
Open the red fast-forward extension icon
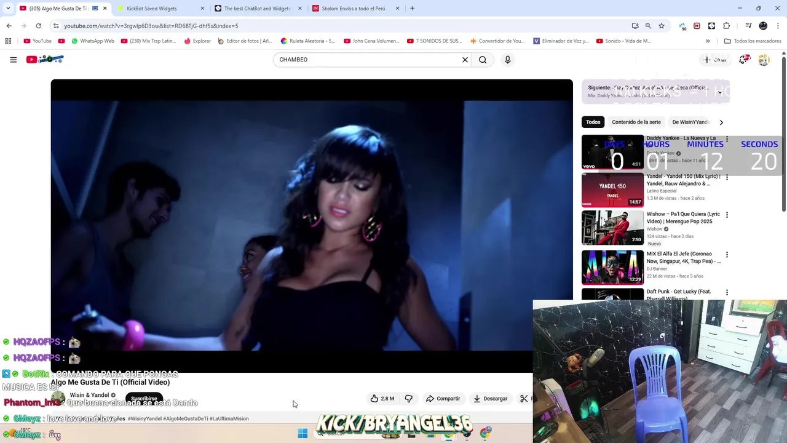pos(697,26)
